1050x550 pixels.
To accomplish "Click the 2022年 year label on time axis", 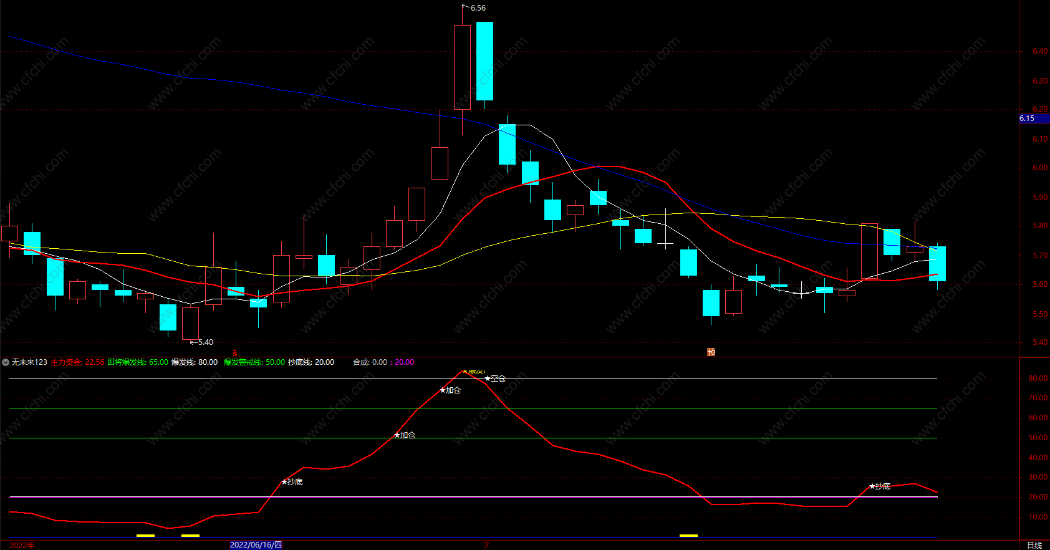I will tap(22, 545).
